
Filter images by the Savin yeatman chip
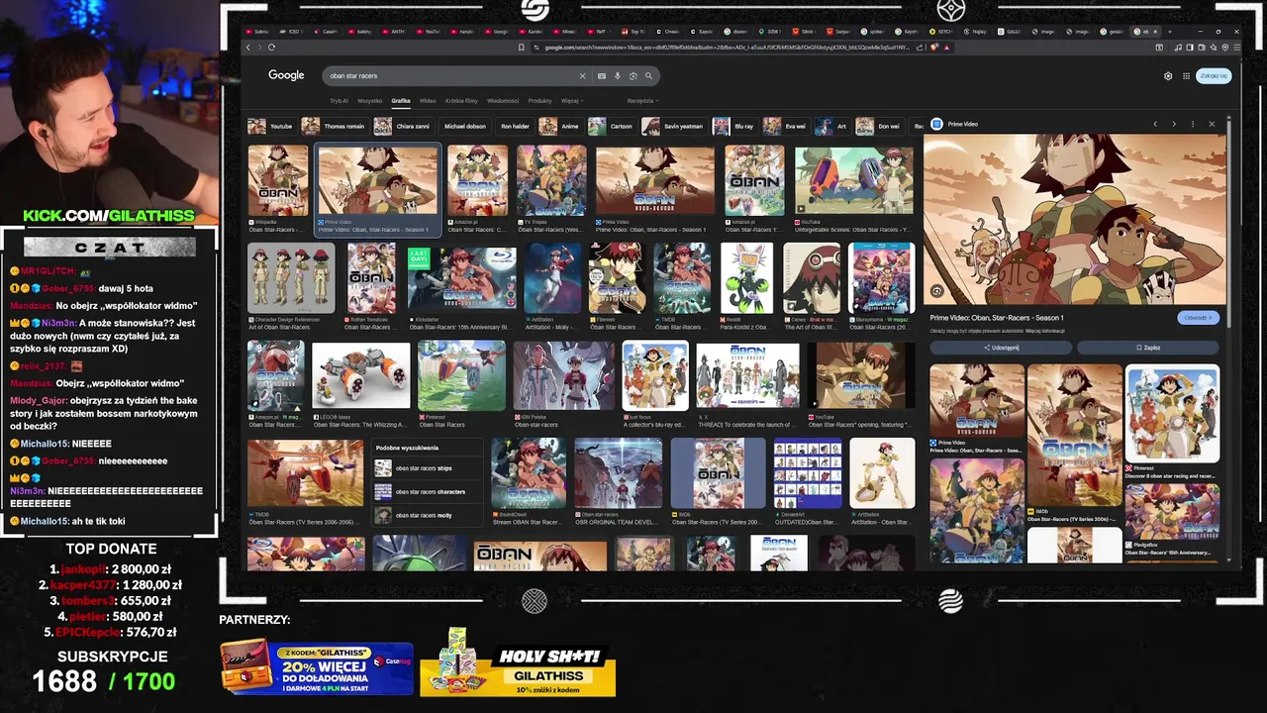[674, 126]
